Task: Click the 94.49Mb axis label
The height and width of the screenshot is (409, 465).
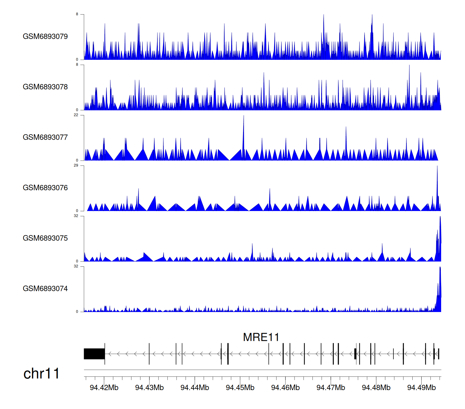Action: pos(421,388)
